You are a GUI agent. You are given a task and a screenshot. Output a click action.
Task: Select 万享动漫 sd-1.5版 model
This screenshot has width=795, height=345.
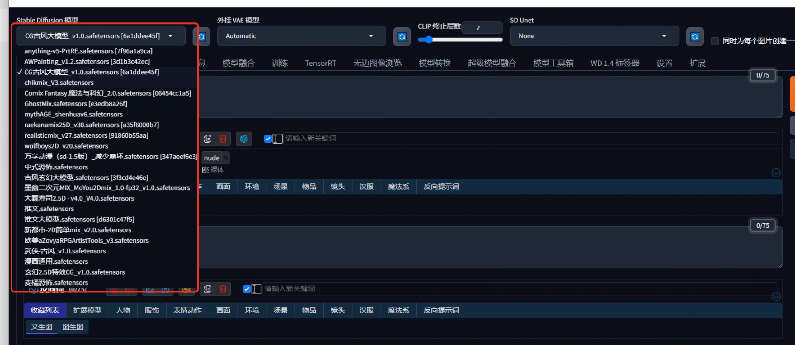coord(107,157)
